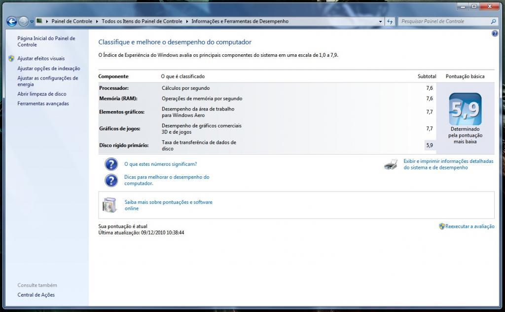Click 'Cálculos por segundo' description
Screen dimensions: 505x312
click(185, 88)
